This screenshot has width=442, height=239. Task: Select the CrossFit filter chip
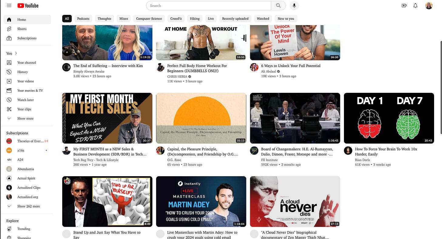pyautogui.click(x=176, y=19)
